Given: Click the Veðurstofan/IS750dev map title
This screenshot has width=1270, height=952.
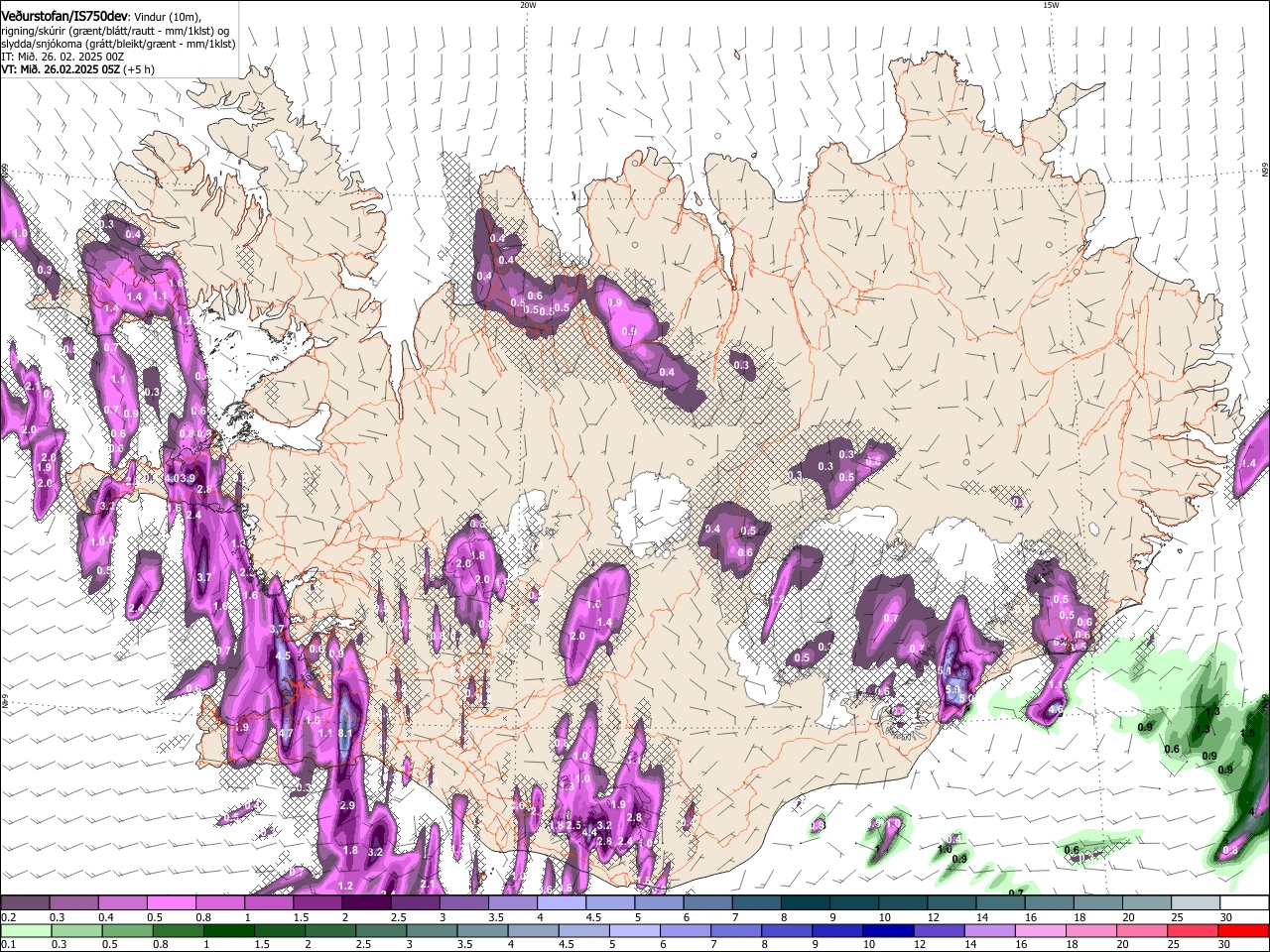Looking at the screenshot, I should point(64,16).
